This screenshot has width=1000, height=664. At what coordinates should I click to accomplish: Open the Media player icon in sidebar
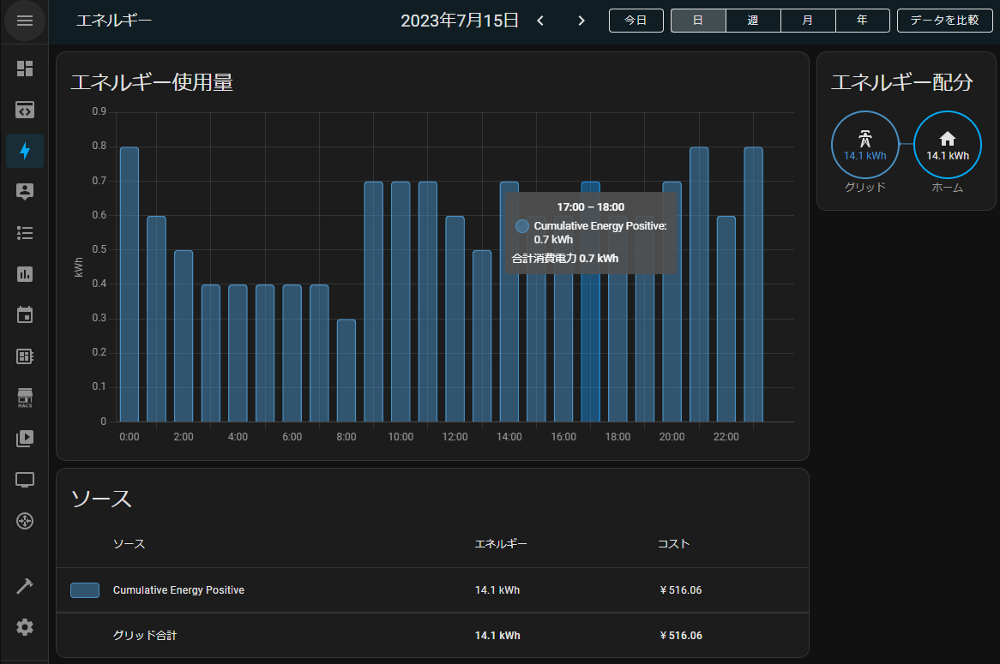pyautogui.click(x=24, y=439)
